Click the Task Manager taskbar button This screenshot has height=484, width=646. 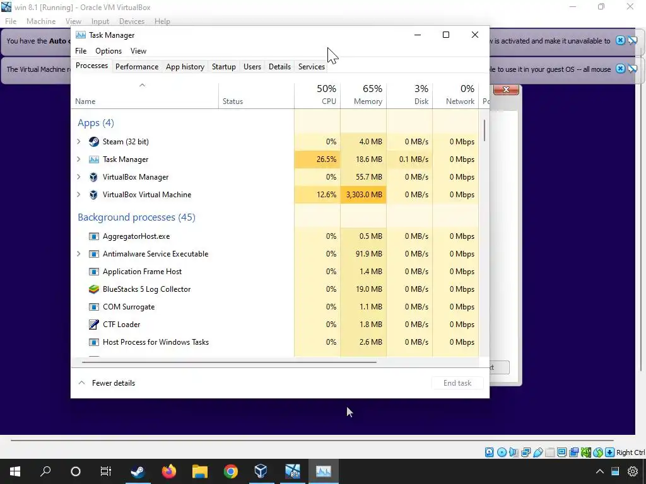coord(324,471)
